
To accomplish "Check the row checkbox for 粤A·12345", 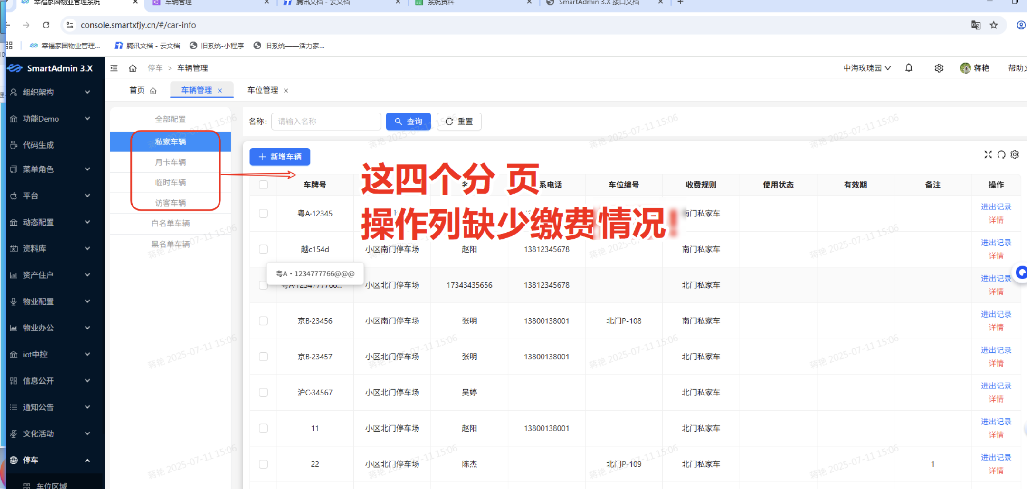I will click(x=263, y=214).
